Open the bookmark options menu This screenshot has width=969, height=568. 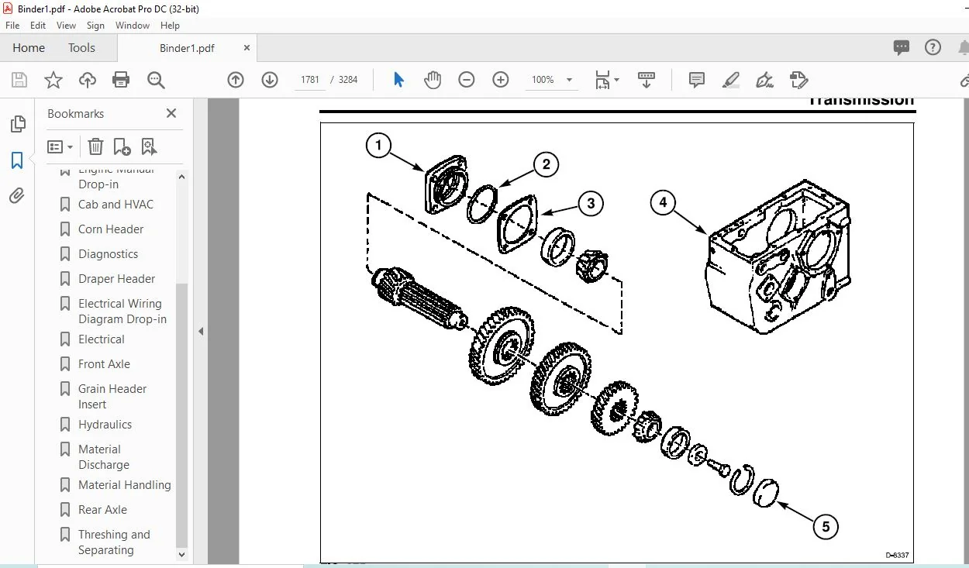[60, 146]
